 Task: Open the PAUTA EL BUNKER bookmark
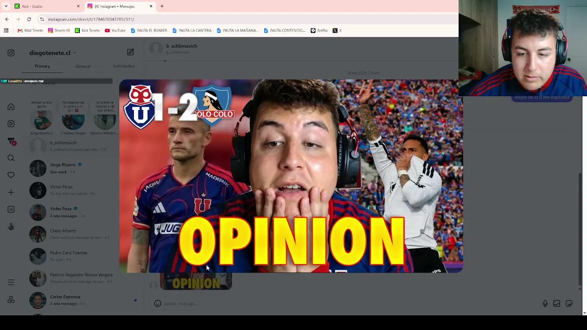click(x=149, y=31)
